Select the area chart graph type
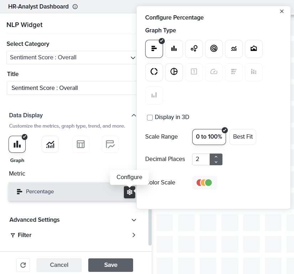294x274 pixels. pyautogui.click(x=254, y=49)
